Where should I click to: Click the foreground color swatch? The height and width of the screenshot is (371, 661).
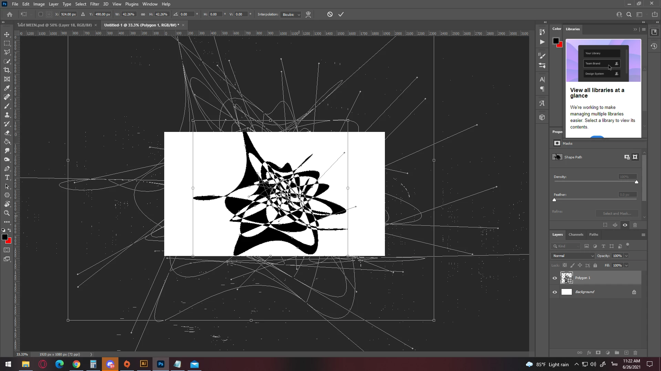click(x=4, y=237)
